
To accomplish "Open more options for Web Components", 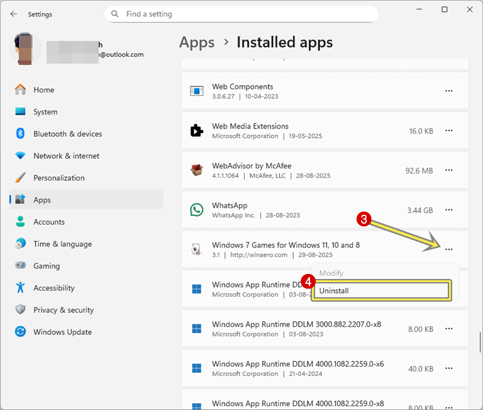I will pyautogui.click(x=449, y=91).
